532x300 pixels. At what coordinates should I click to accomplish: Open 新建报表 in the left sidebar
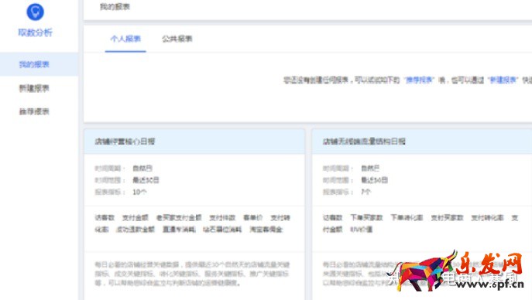pos(34,88)
